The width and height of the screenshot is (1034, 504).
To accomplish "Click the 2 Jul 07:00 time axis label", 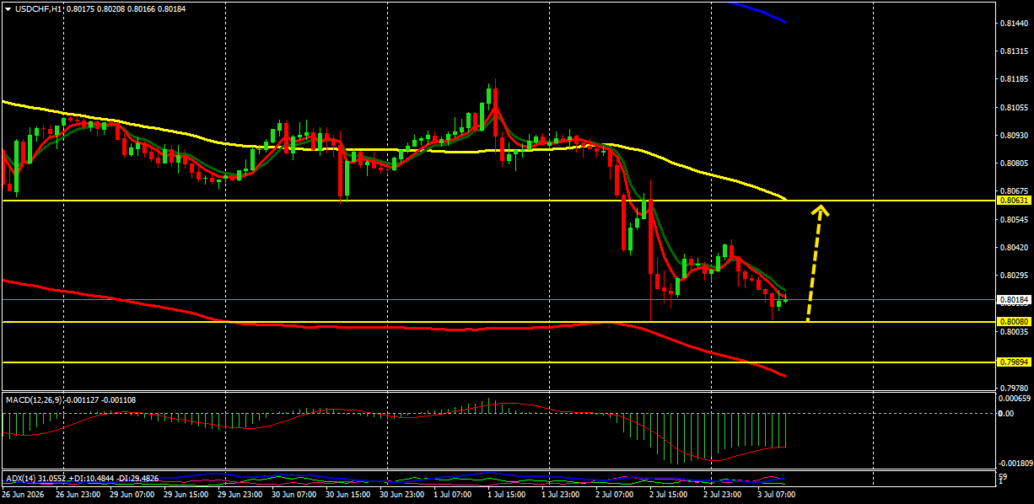I will tap(614, 496).
